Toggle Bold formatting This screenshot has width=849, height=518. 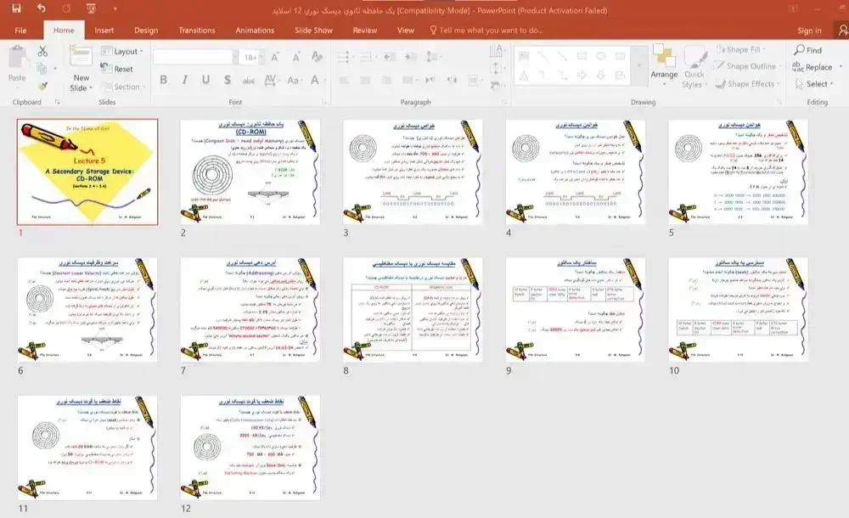click(x=163, y=80)
